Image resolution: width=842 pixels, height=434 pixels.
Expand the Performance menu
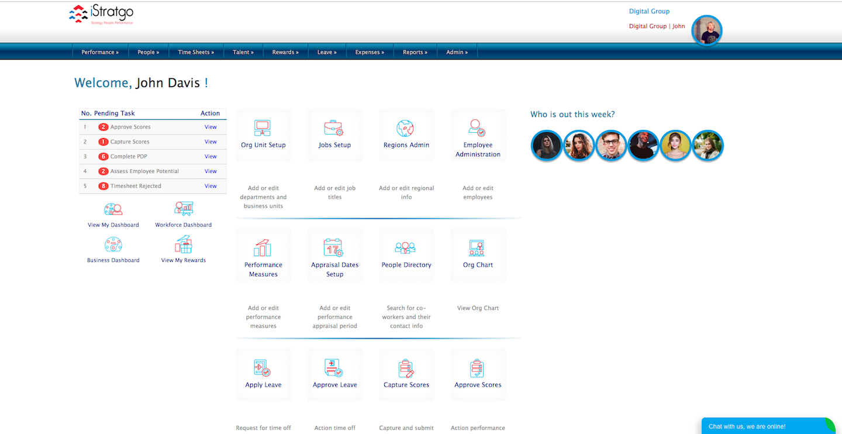[100, 52]
